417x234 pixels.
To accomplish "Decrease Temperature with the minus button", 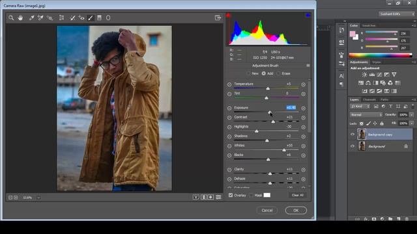I will (x=229, y=84).
